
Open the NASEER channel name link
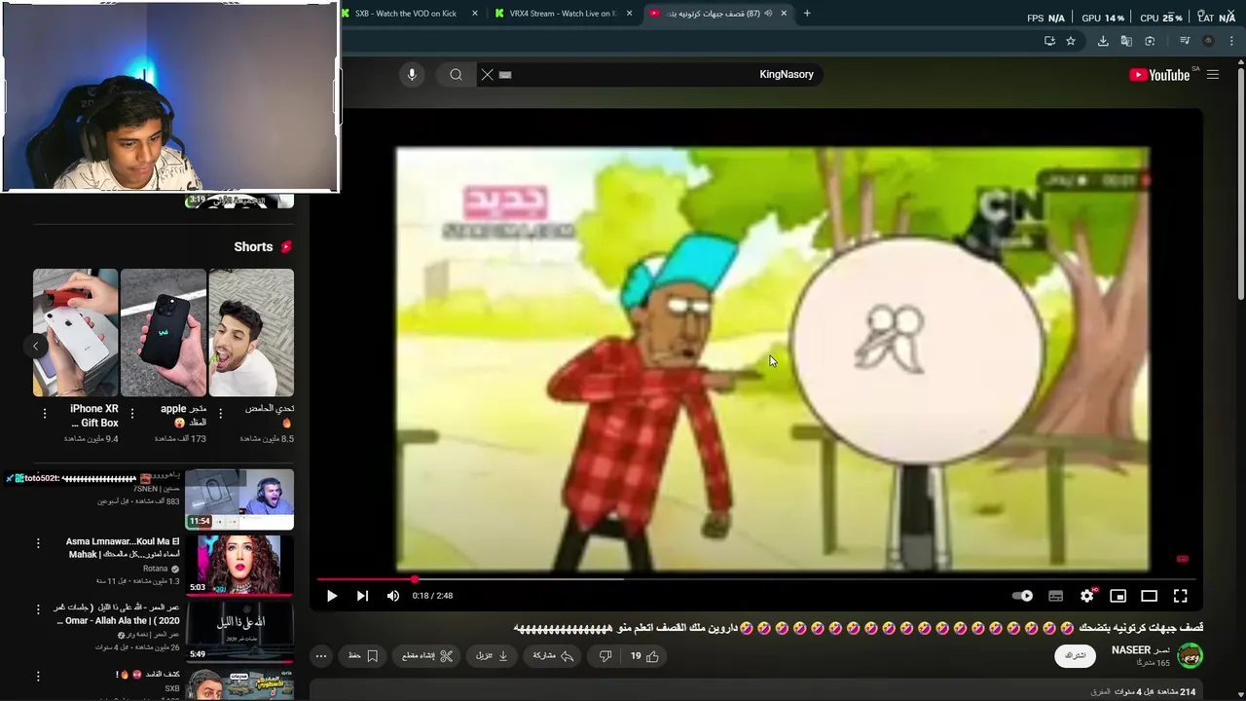1141,649
